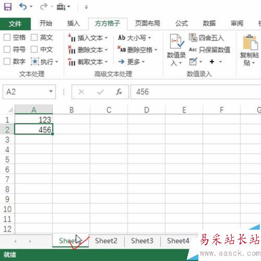
Task: Click the 只保留数值 button label
Action: point(215,50)
